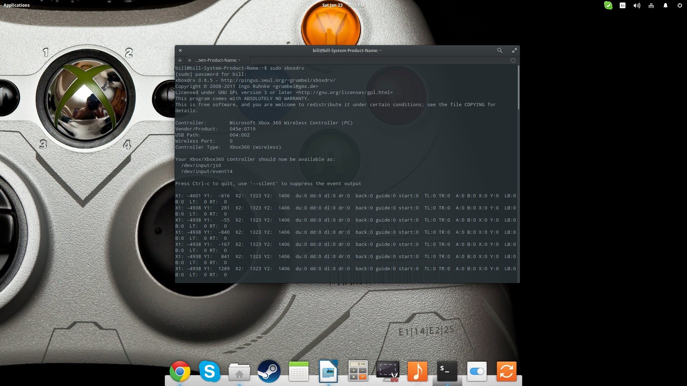This screenshot has height=386, width=687.
Task: Click the grumbel@gmx.de email address
Action: click(295, 86)
